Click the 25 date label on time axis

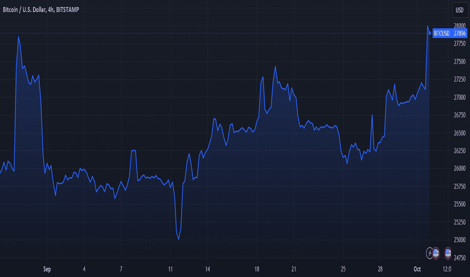click(x=343, y=269)
